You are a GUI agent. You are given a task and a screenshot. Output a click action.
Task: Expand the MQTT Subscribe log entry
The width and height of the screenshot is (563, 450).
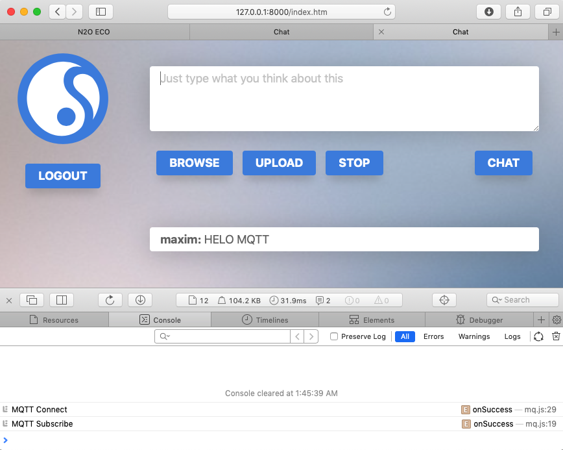click(5, 424)
